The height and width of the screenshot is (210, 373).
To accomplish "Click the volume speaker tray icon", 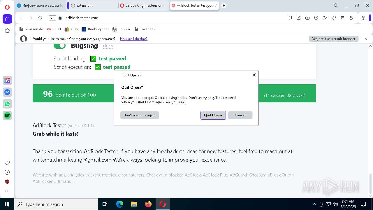I will tap(335, 204).
